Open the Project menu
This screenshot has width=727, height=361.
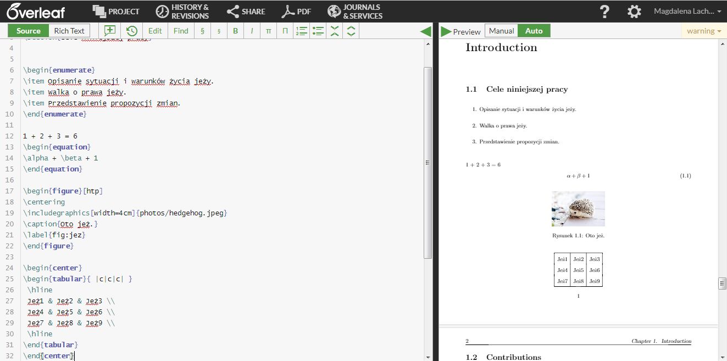[x=116, y=11]
